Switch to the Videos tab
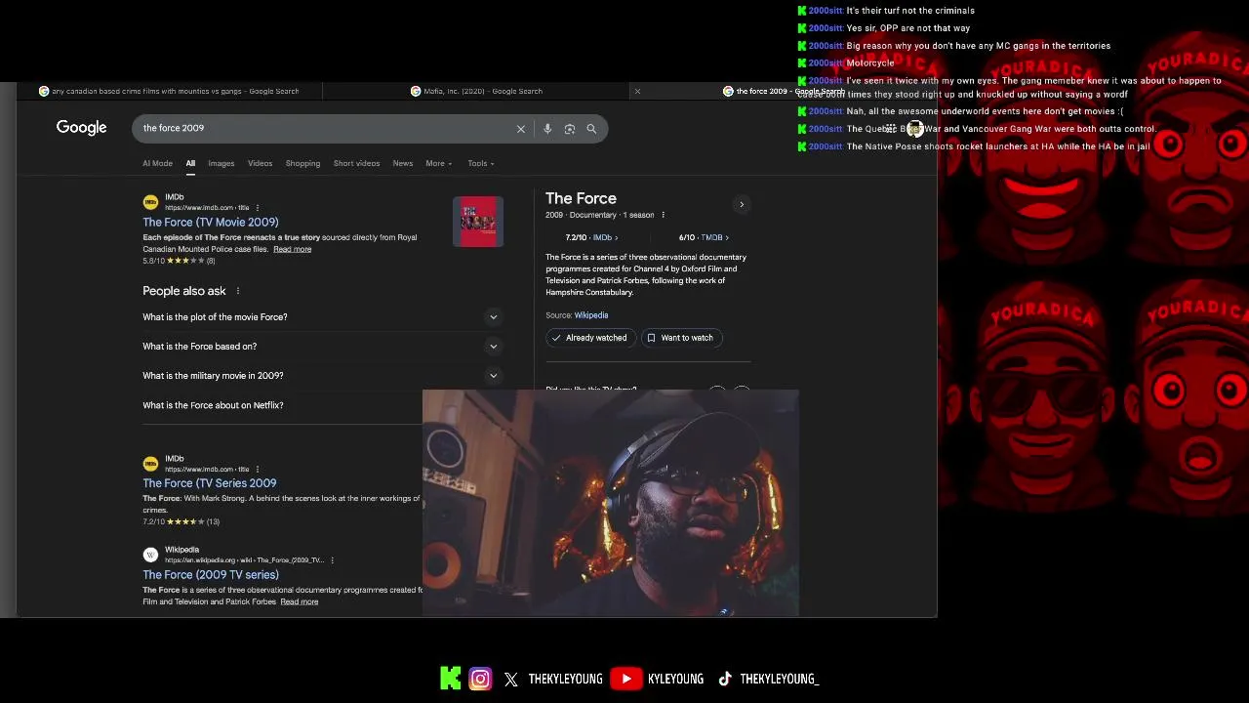Viewport: 1249px width, 703px height. tap(260, 164)
